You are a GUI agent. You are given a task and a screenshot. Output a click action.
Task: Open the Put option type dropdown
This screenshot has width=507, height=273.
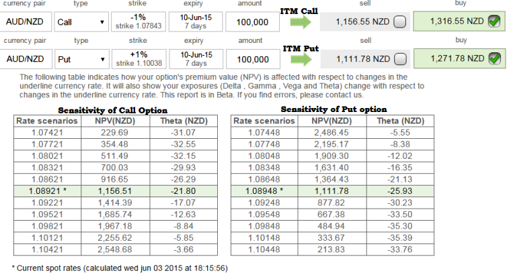[x=81, y=58]
